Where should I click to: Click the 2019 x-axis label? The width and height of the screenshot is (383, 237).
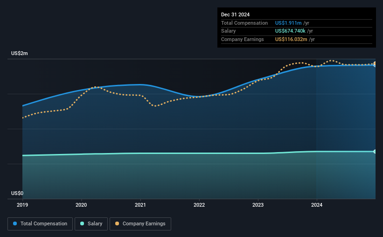[x=22, y=205]
